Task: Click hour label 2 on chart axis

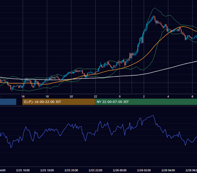Action: pyautogui.click(x=144, y=97)
